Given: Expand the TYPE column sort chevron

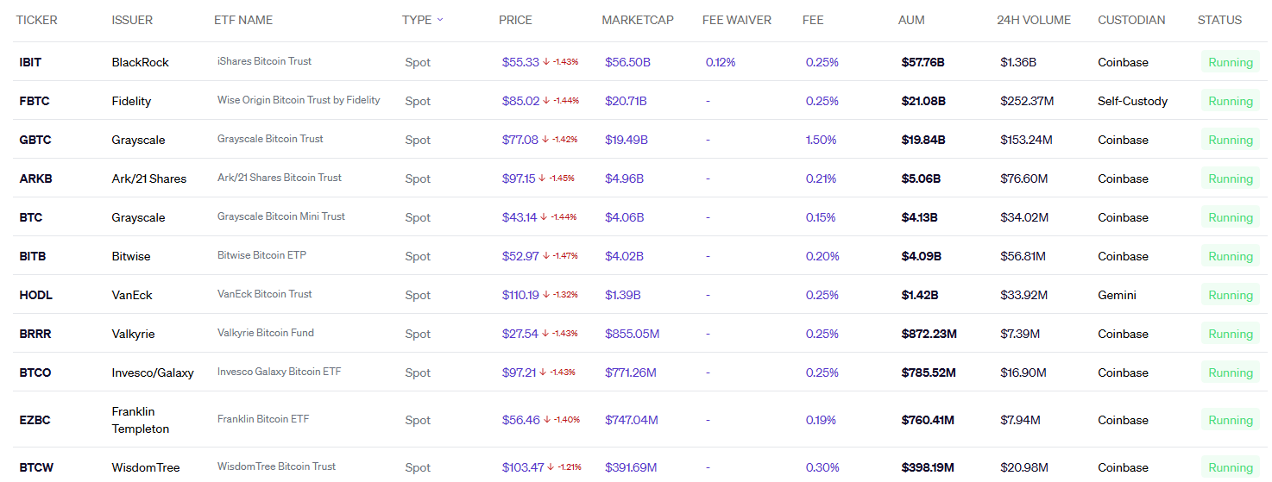Looking at the screenshot, I should point(440,20).
